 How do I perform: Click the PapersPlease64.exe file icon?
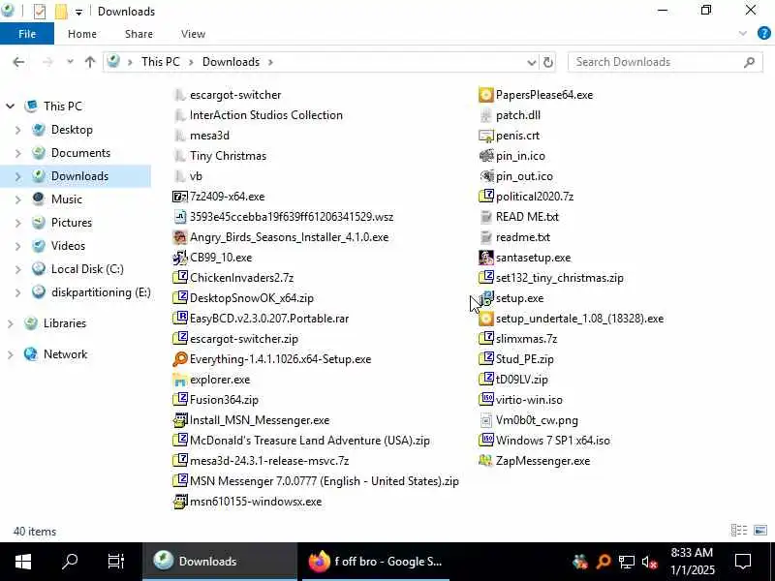pos(486,95)
